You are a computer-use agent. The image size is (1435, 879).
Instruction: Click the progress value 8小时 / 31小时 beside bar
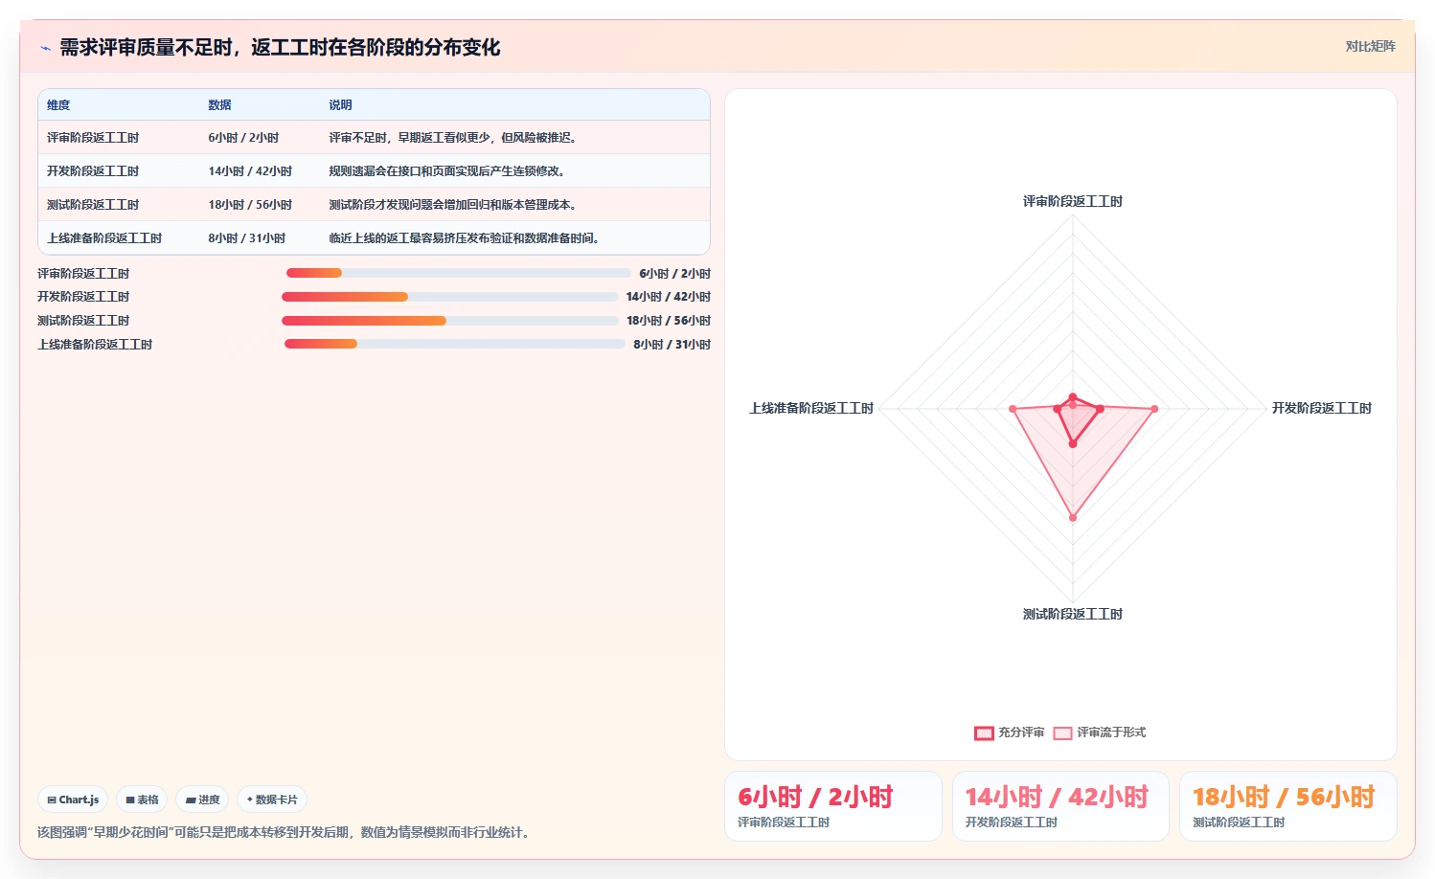(672, 345)
